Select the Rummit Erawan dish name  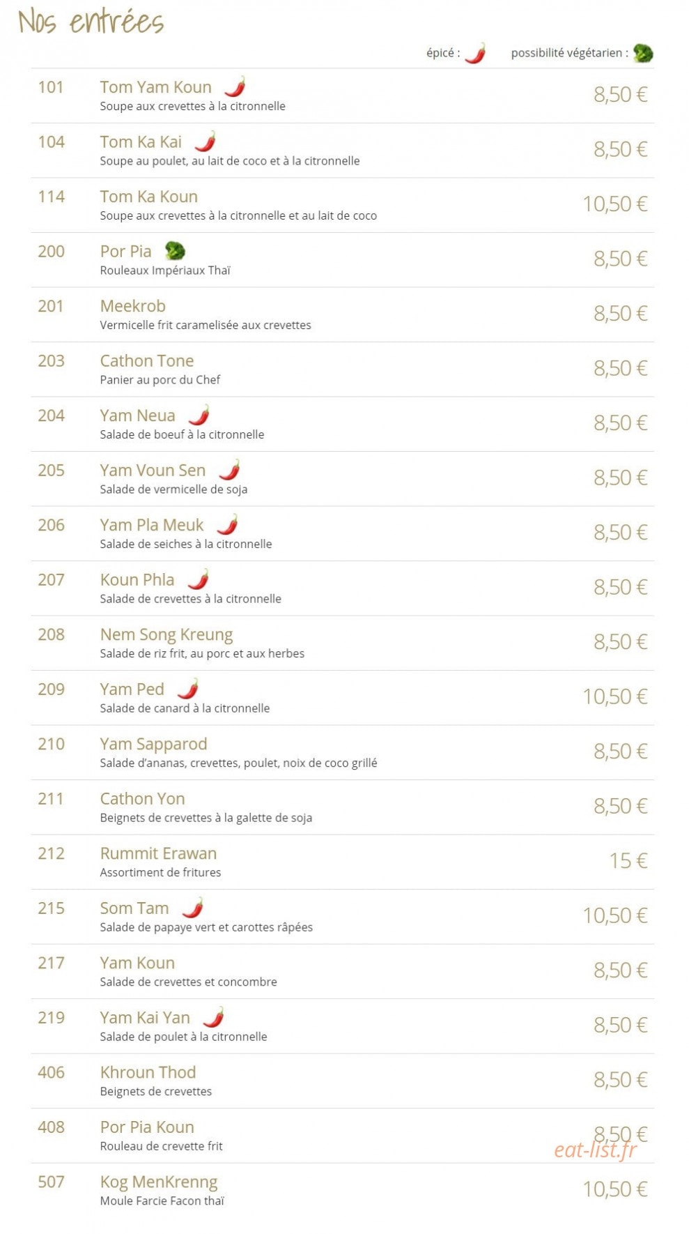pos(159,853)
